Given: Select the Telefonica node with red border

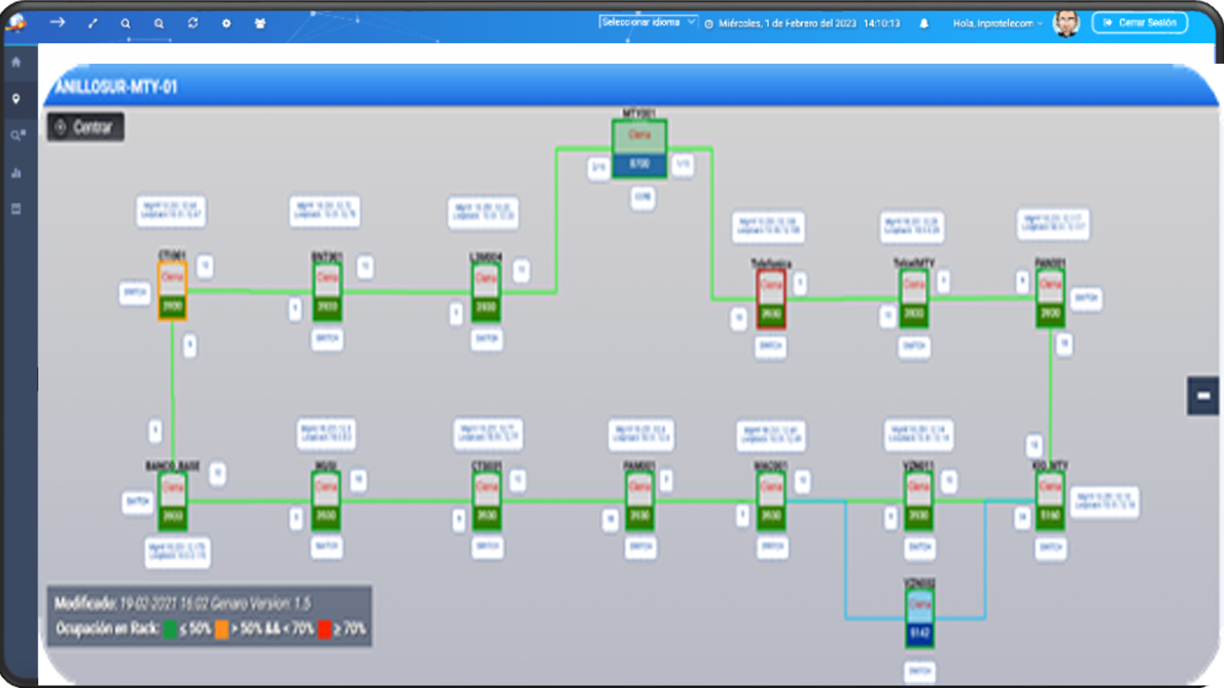Looking at the screenshot, I should [771, 299].
